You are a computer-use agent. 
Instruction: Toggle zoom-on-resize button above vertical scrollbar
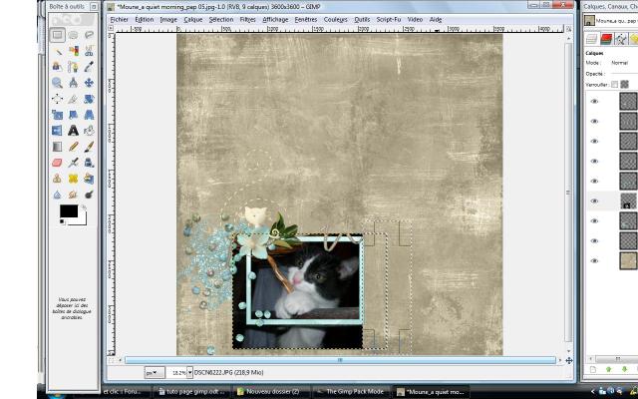click(x=569, y=29)
